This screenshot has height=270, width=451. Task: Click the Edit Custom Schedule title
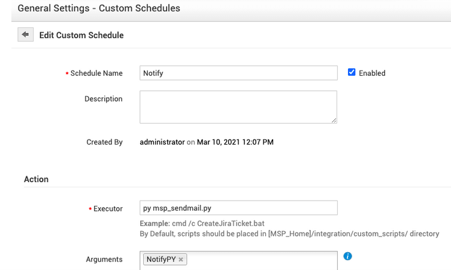(81, 35)
